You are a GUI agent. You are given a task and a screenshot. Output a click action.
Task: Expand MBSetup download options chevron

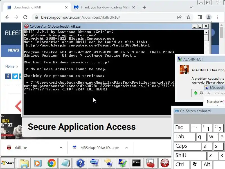tap(127, 148)
